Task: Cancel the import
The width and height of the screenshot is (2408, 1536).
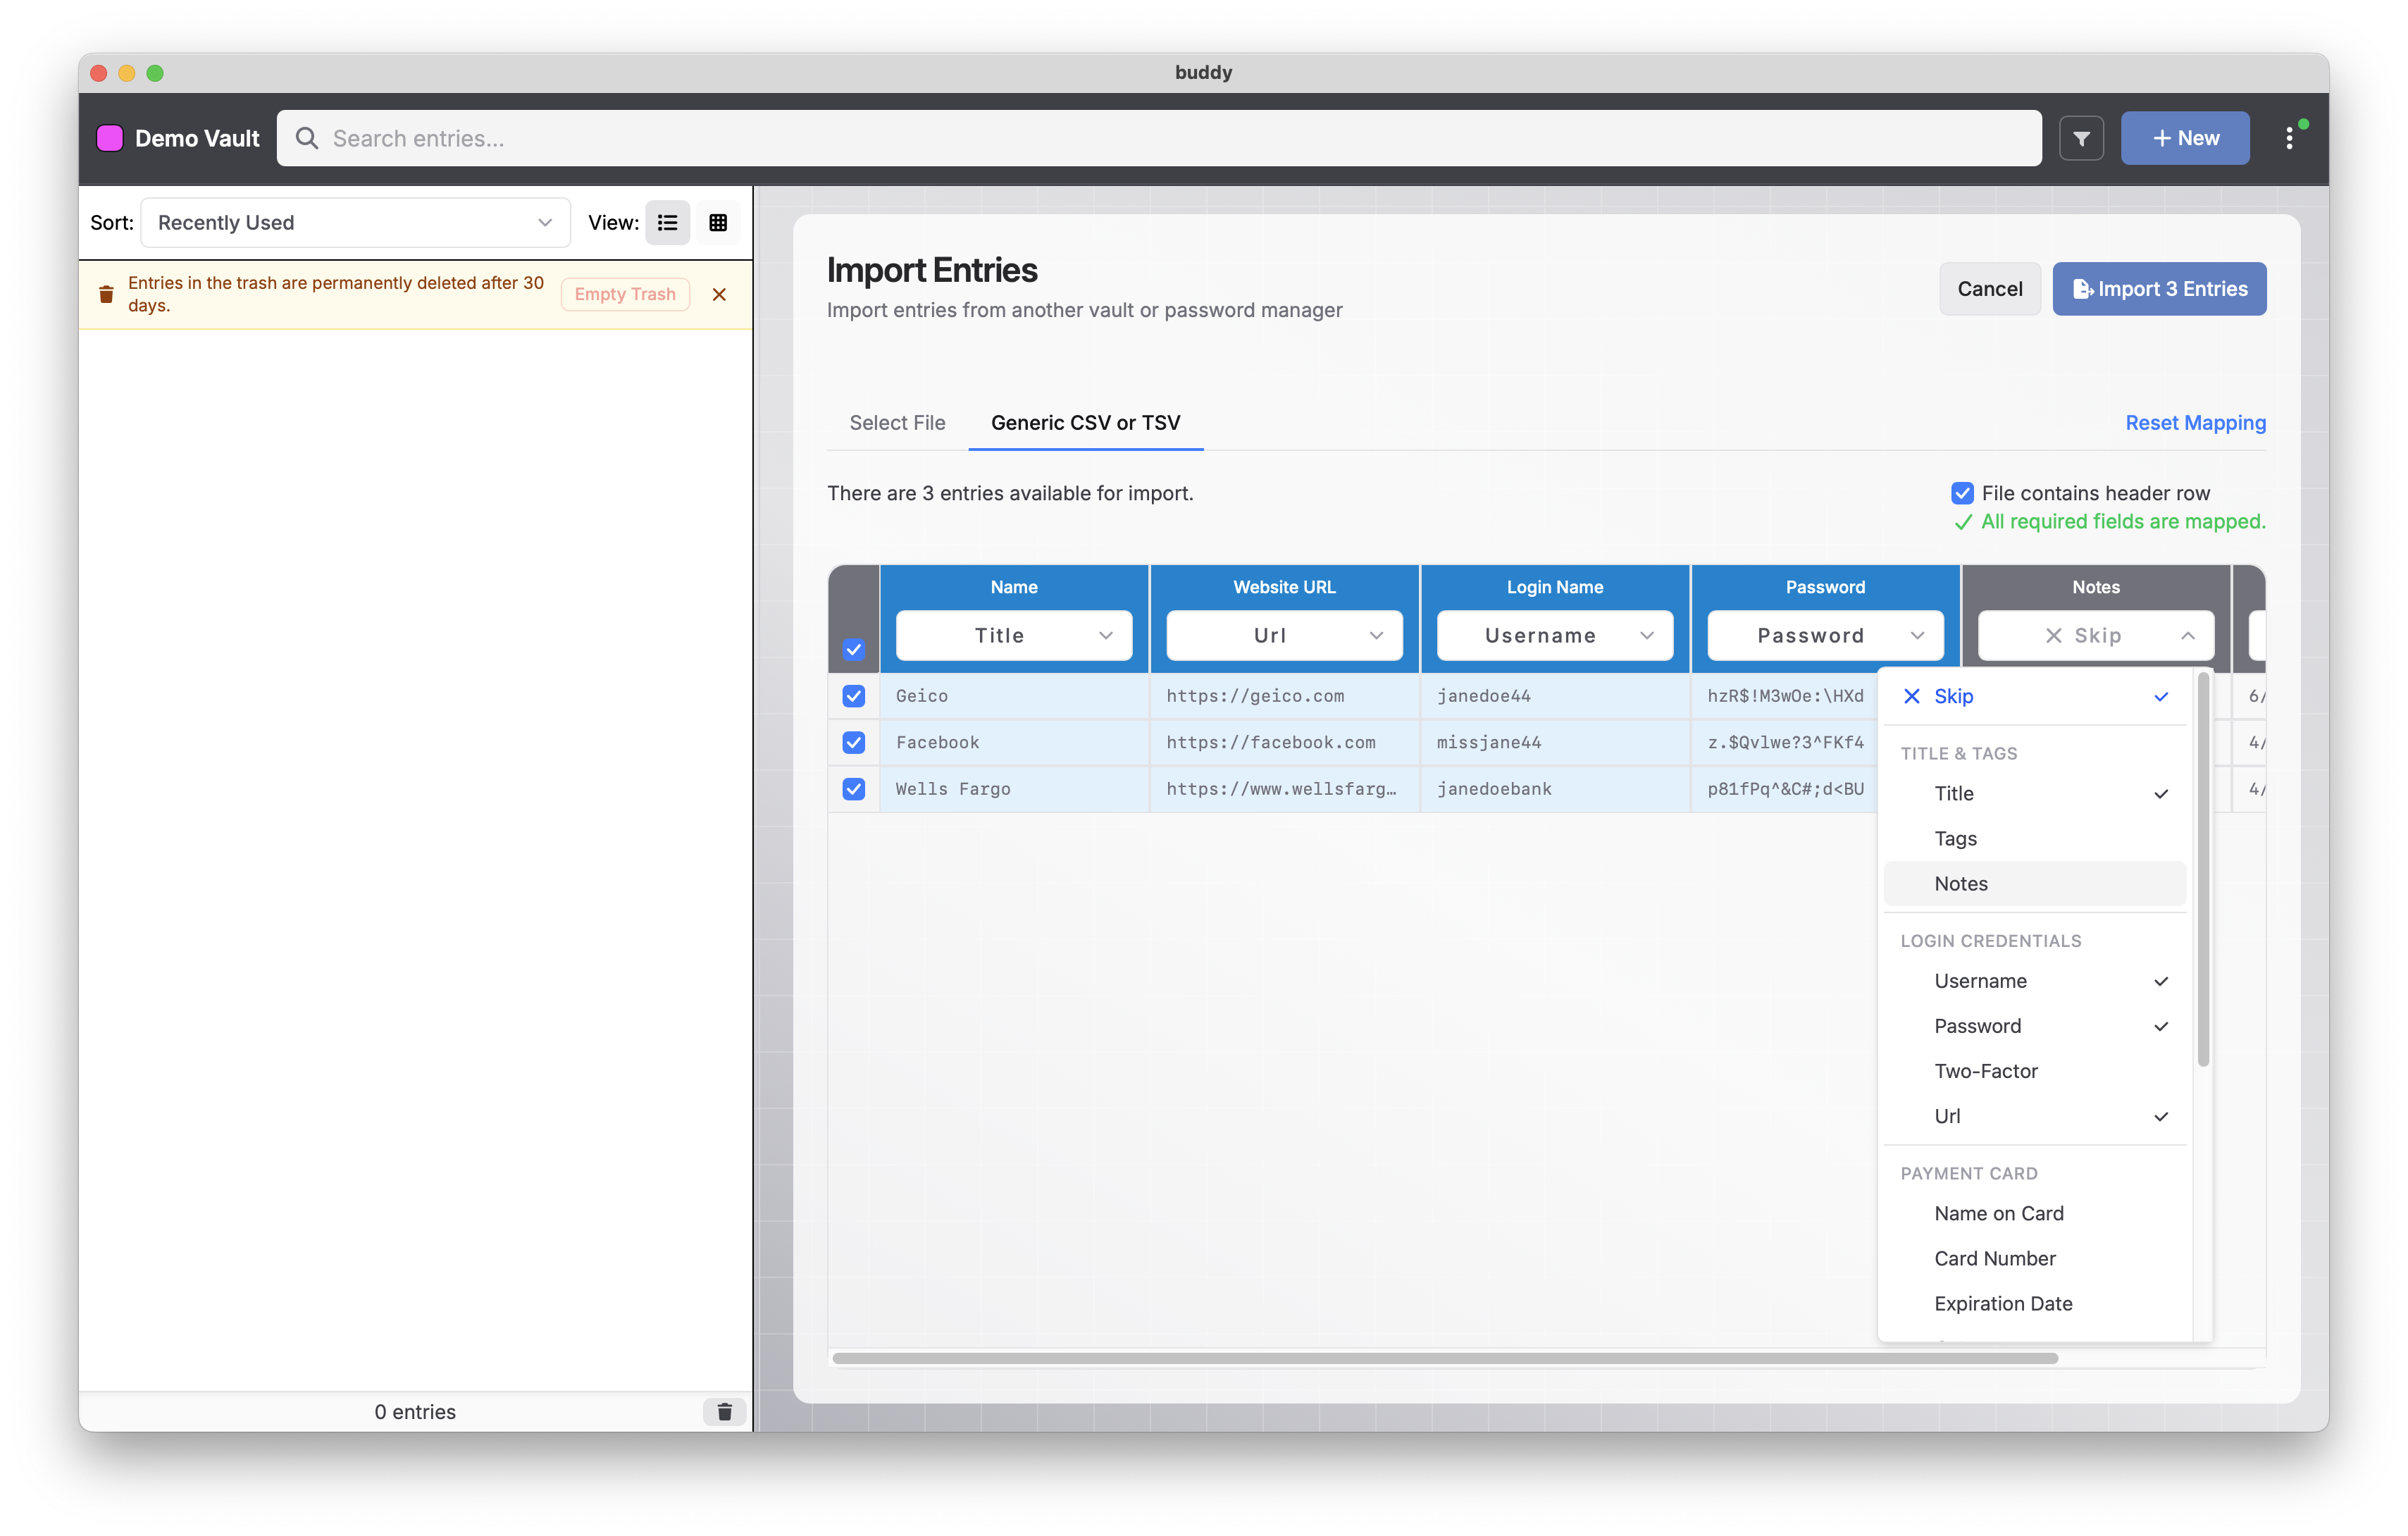Action: pos(1989,289)
